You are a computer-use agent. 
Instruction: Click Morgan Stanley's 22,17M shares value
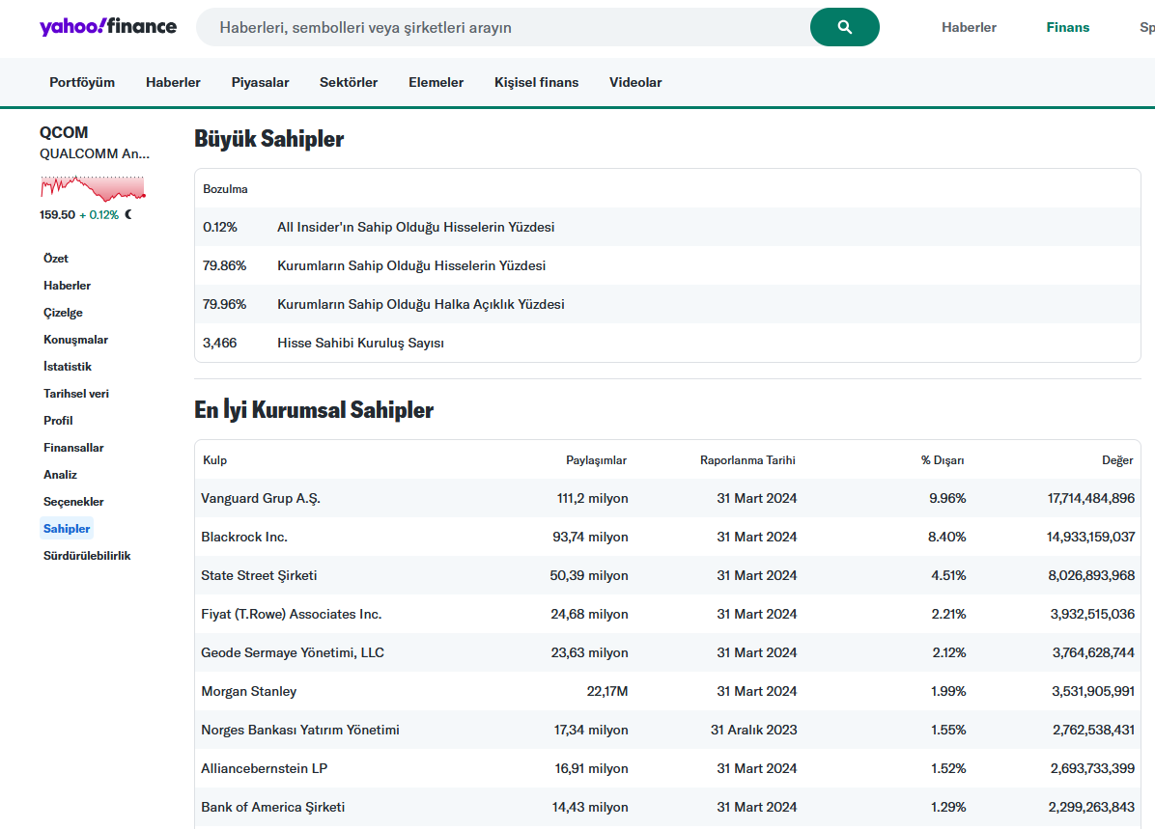tap(607, 691)
